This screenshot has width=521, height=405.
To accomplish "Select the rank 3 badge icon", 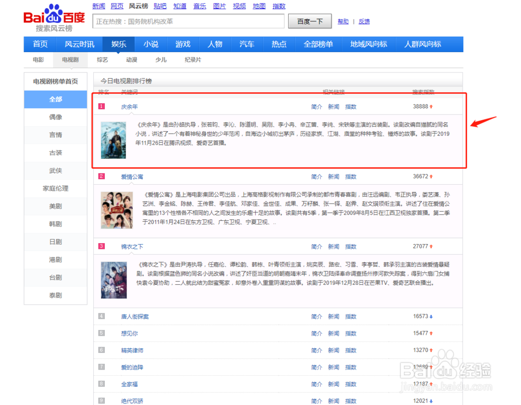I will 102,246.
